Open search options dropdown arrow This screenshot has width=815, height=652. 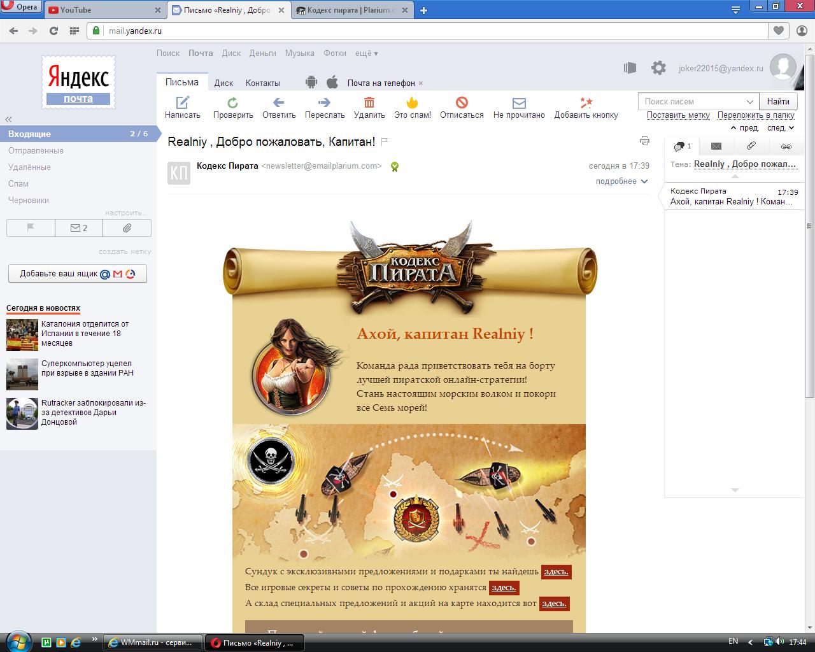(750, 102)
